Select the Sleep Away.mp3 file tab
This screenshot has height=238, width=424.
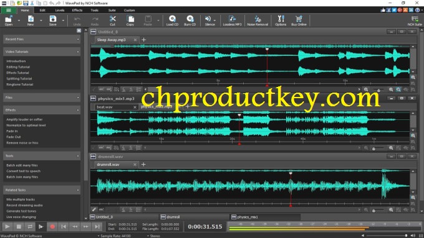tap(112, 40)
